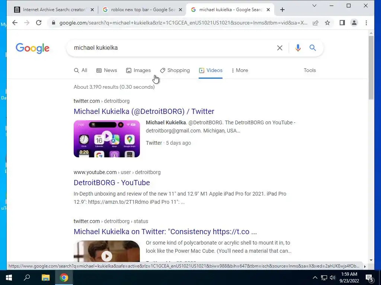Reload the current page
This screenshot has width=381, height=285.
(39, 23)
